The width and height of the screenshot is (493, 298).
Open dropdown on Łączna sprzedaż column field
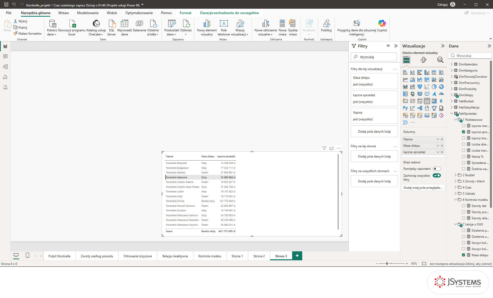pos(438,152)
